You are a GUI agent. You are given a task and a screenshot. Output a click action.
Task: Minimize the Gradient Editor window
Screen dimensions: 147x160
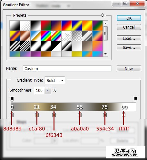[117, 3]
